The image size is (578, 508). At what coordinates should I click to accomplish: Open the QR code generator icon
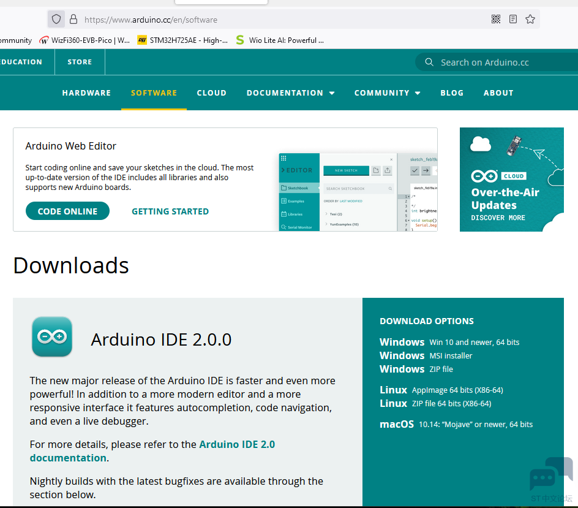(x=496, y=19)
